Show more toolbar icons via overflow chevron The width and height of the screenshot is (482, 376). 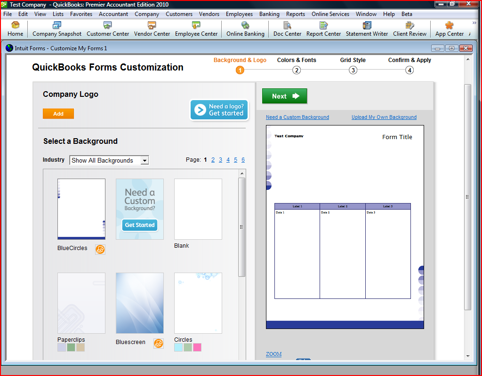click(474, 23)
